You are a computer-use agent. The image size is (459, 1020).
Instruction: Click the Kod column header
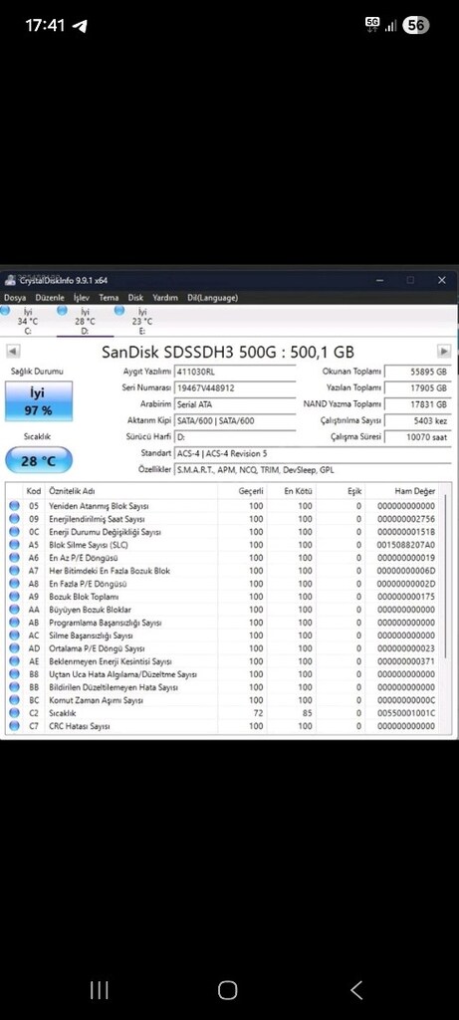(x=34, y=491)
